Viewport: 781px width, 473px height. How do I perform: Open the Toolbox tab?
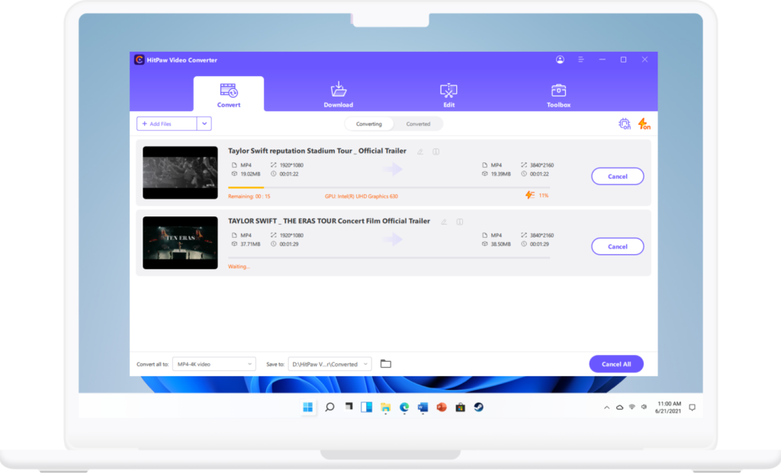pos(558,95)
